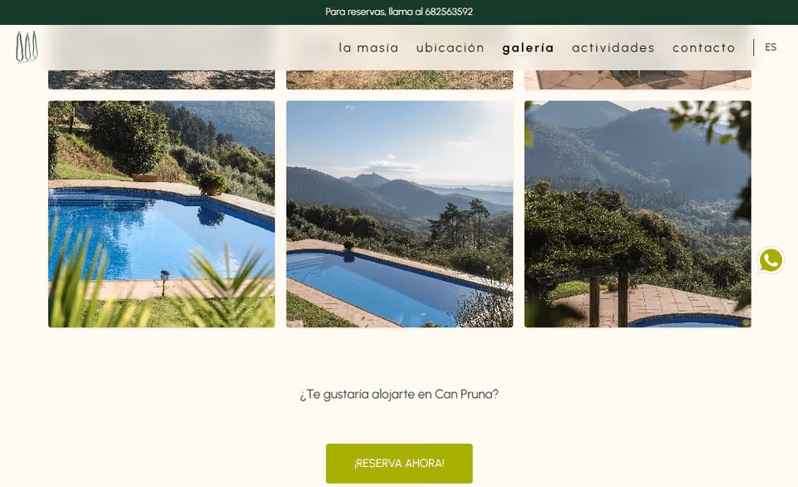Click the Para reservas top banner text
This screenshot has width=798, height=487.
tap(399, 12)
